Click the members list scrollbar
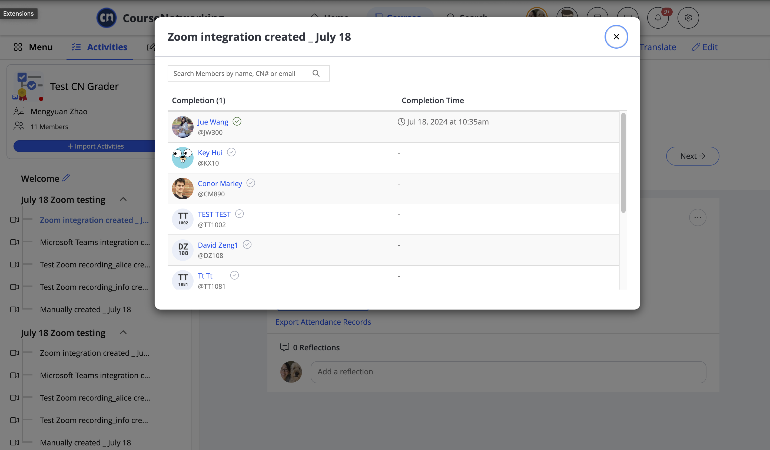The height and width of the screenshot is (450, 770). tap(623, 163)
